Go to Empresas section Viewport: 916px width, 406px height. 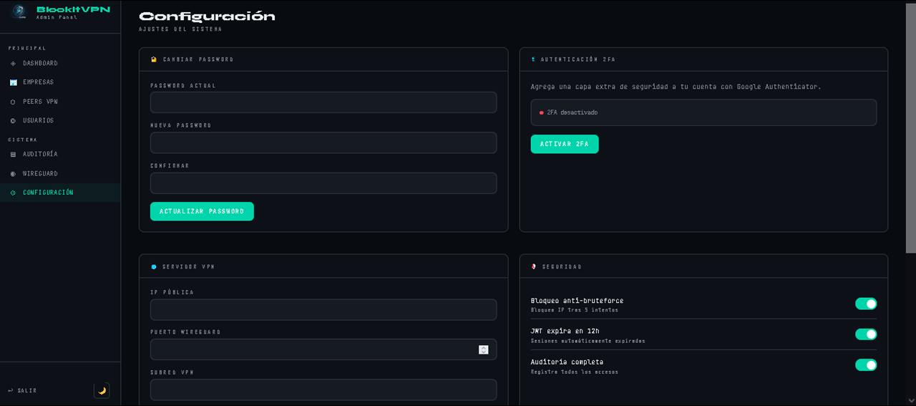point(60,82)
